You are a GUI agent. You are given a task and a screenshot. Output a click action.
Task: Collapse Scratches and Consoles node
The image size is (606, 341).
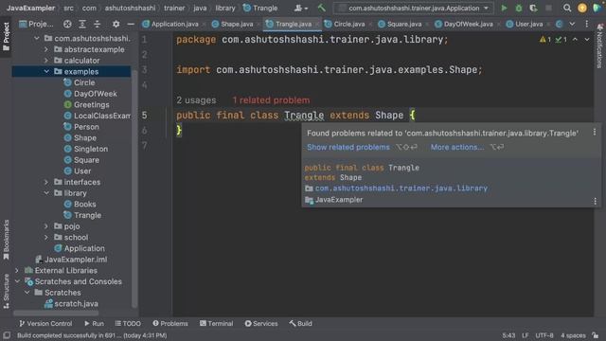tap(17, 281)
